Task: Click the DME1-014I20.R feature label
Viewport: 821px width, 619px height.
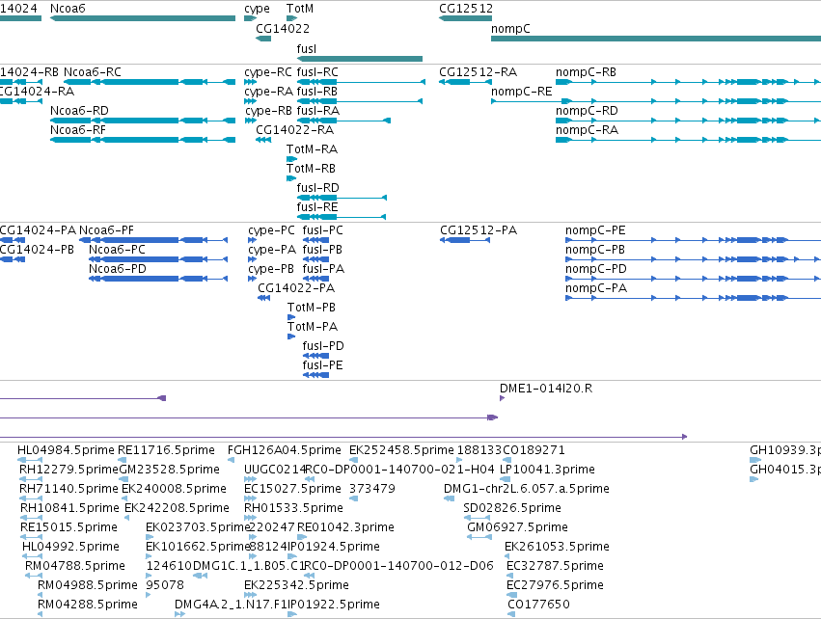Action: click(546, 389)
